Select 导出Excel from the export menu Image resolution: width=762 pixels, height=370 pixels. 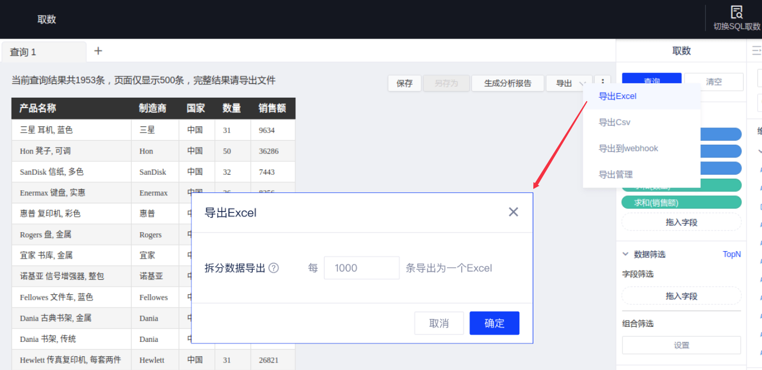pos(617,97)
